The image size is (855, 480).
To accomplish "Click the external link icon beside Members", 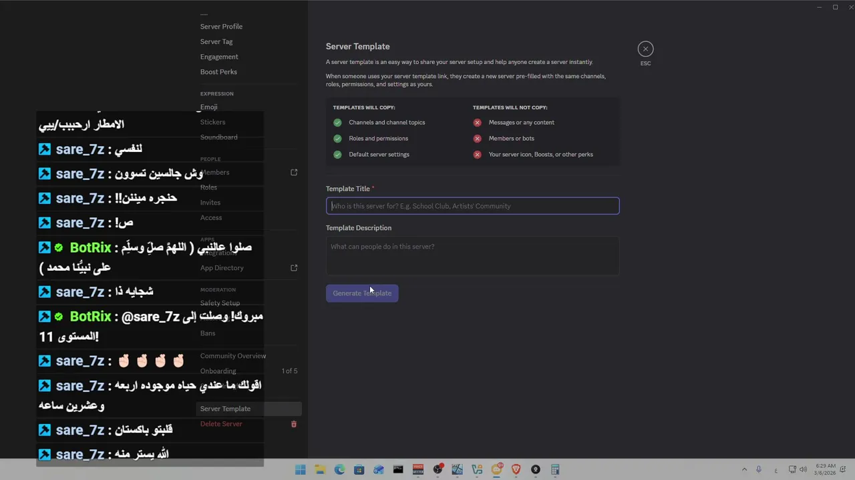I will 294,173.
